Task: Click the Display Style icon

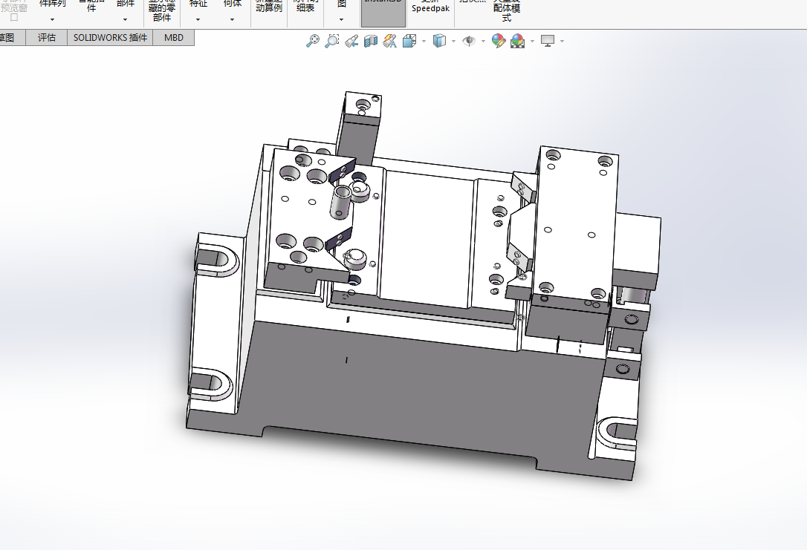Action: pos(439,41)
